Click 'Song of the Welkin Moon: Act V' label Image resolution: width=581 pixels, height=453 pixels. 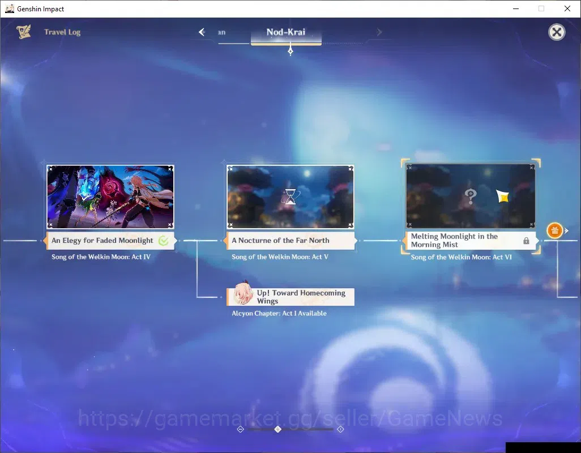(x=280, y=257)
